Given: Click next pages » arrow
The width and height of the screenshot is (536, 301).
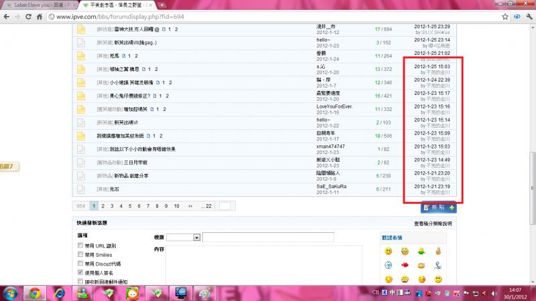Looking at the screenshot, I should coord(190,206).
